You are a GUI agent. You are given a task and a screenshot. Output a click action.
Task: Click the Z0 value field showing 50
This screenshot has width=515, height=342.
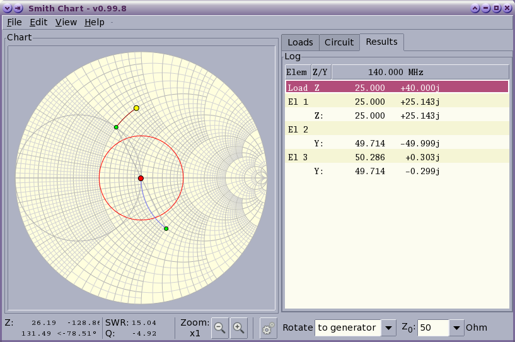pyautogui.click(x=433, y=327)
